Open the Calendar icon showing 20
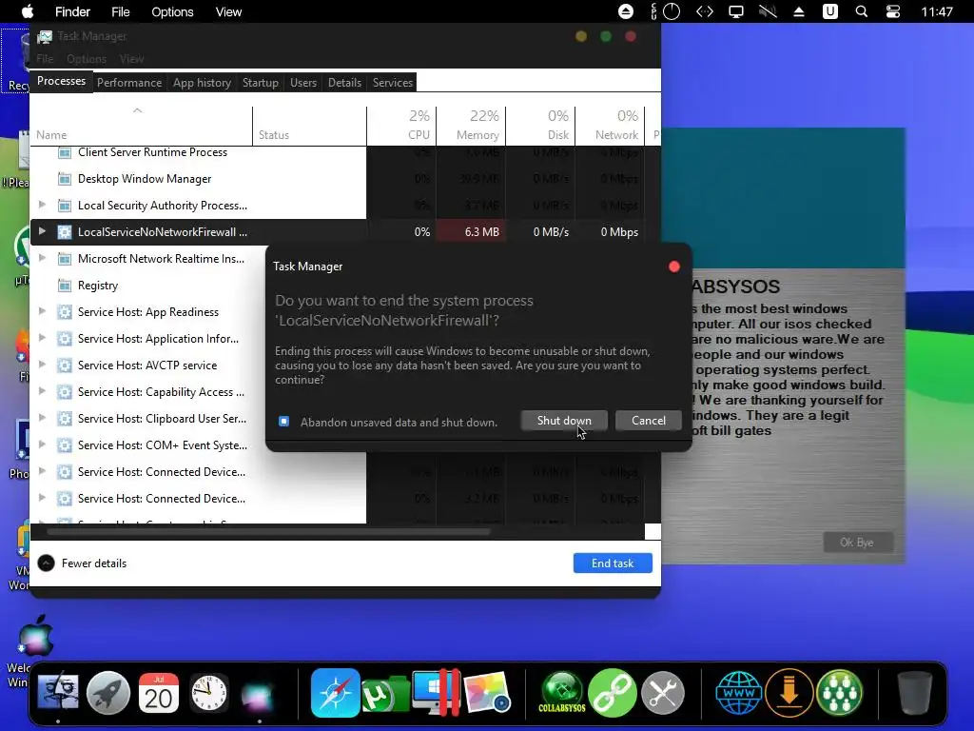This screenshot has height=731, width=974. (x=159, y=693)
